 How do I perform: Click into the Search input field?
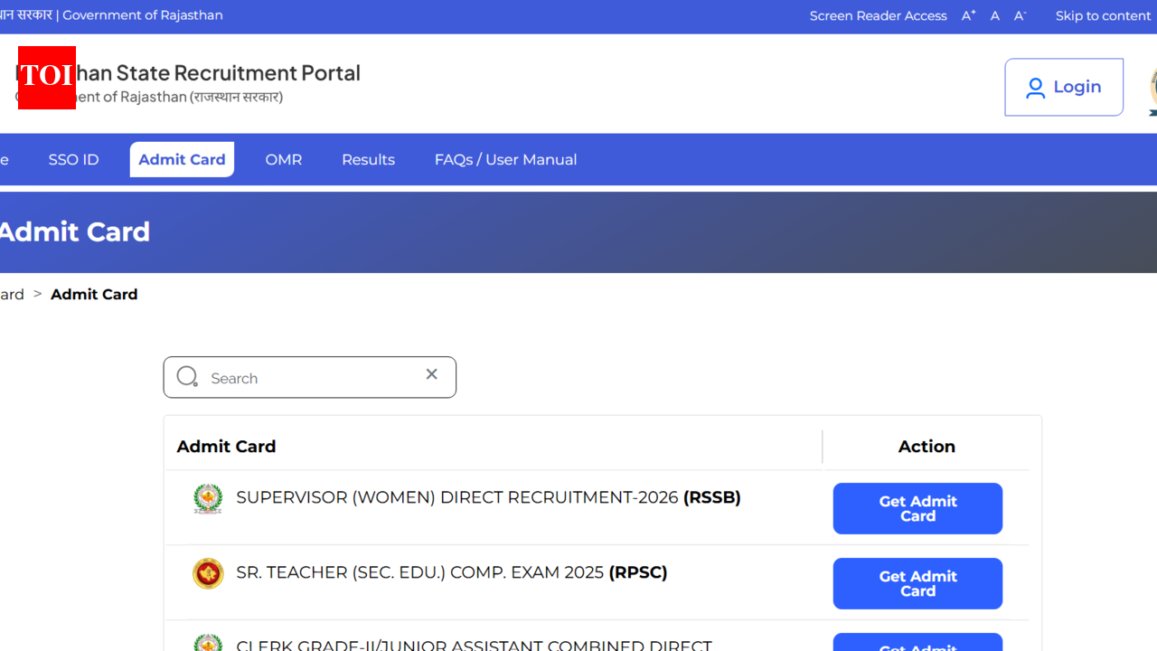(x=312, y=378)
